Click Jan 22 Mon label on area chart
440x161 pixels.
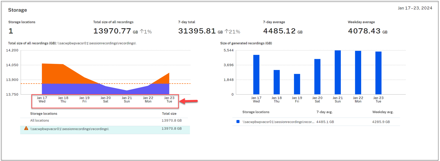148,99
